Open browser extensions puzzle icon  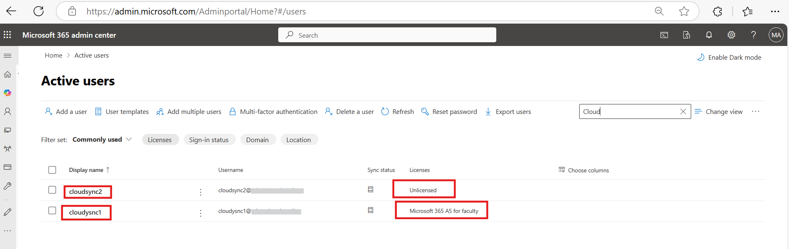718,12
